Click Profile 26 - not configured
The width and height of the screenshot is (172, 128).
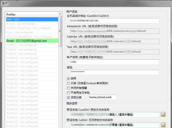point(32,126)
